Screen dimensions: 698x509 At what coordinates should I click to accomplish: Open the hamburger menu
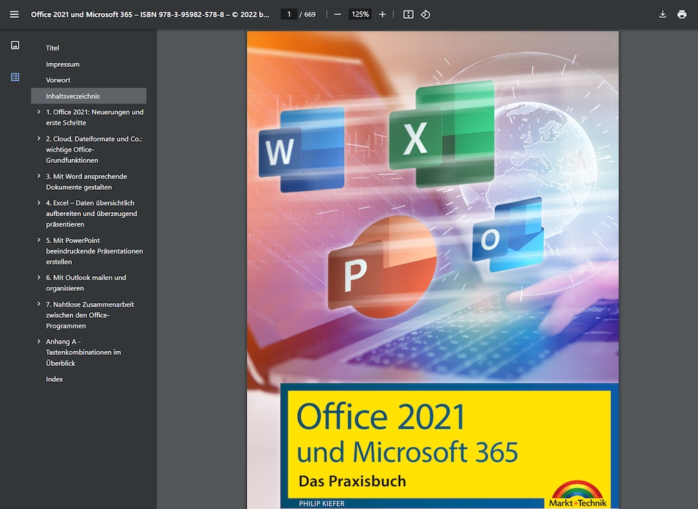14,14
